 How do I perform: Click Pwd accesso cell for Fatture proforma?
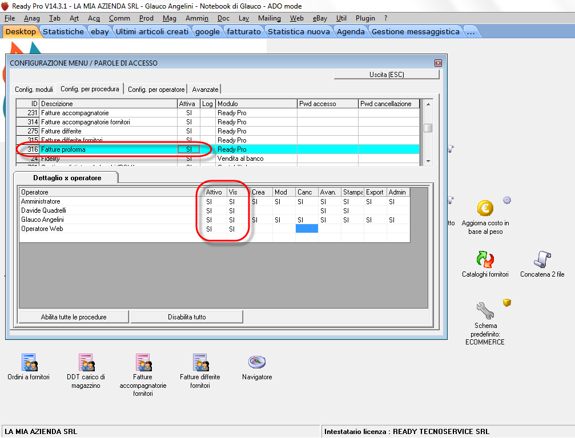point(328,149)
